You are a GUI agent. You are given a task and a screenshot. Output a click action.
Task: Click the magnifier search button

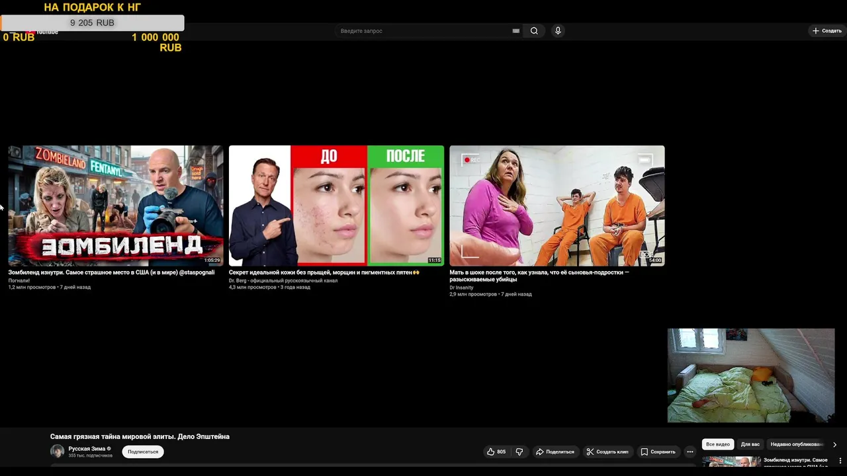pyautogui.click(x=534, y=31)
